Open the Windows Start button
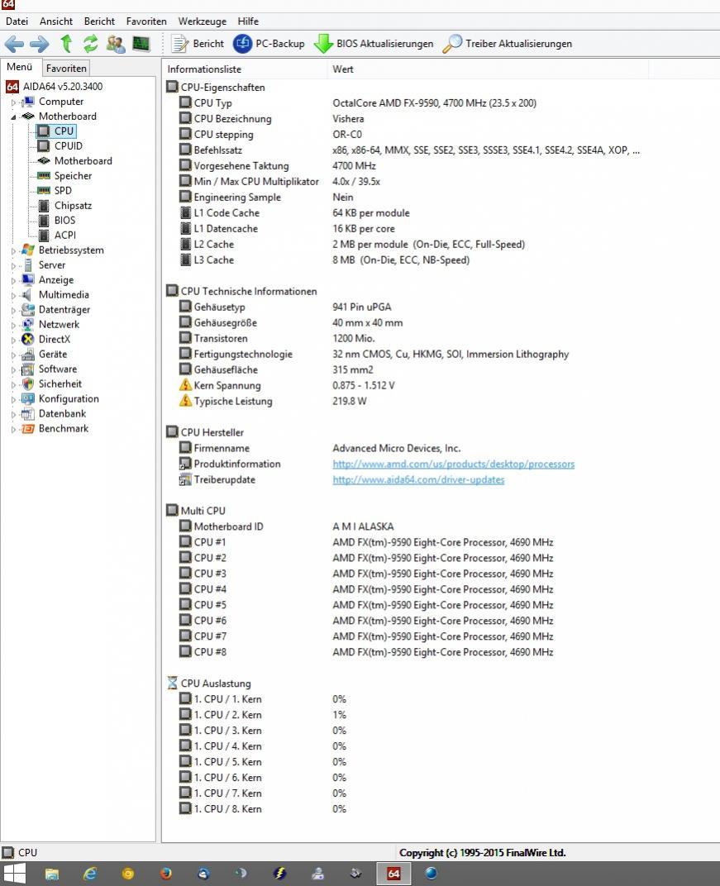This screenshot has height=886, width=720. pos(13,874)
